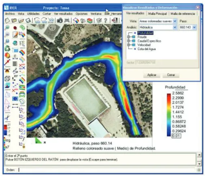Select the top zoom-in magnifier tool

click(7, 28)
